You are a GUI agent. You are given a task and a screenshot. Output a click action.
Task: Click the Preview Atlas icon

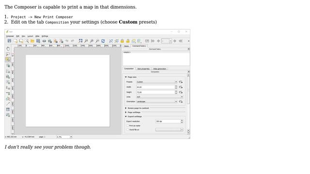tap(147, 41)
